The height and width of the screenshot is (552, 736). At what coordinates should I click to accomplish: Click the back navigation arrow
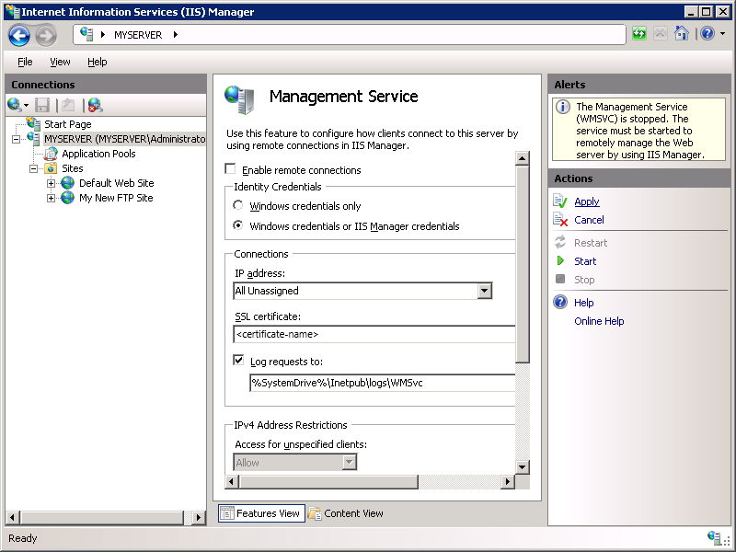pyautogui.click(x=18, y=34)
